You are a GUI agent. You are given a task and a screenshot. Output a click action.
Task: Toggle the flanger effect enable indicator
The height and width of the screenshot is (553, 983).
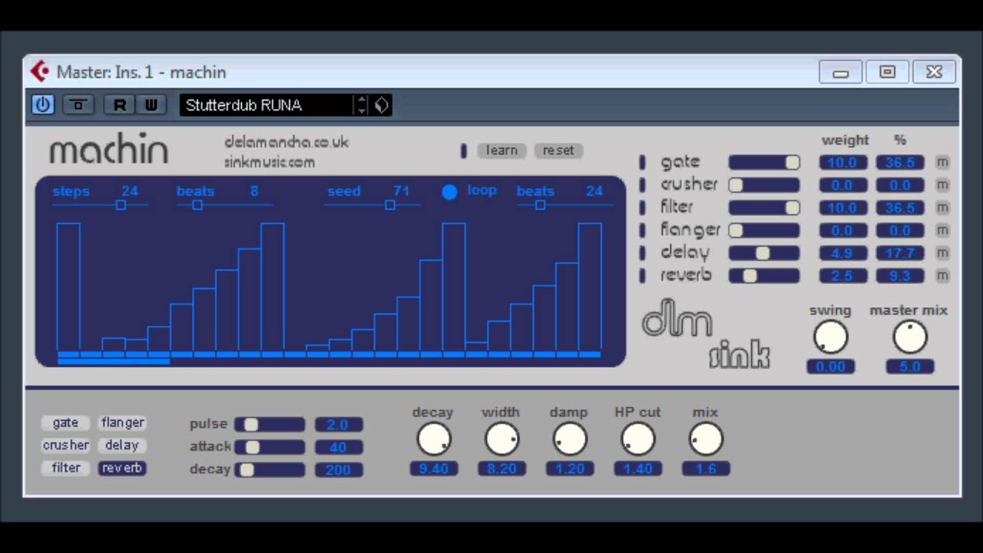[x=643, y=230]
